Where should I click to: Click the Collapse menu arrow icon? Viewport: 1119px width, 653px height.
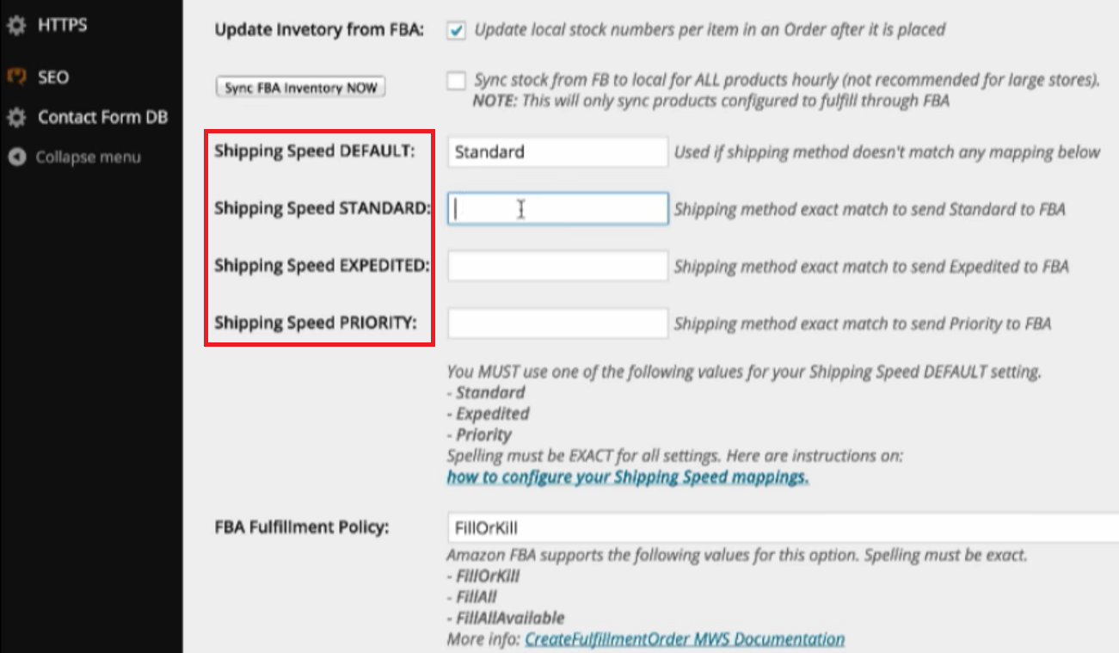coord(15,157)
